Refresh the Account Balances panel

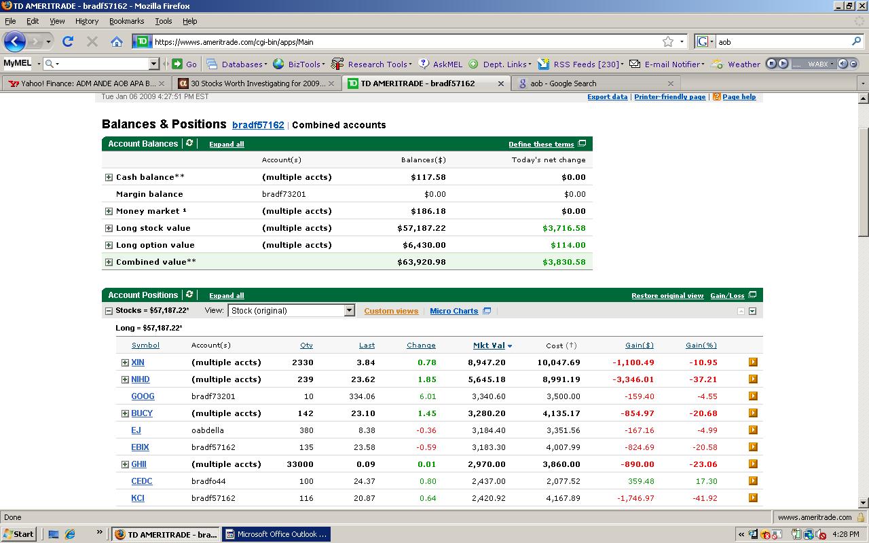pos(189,143)
